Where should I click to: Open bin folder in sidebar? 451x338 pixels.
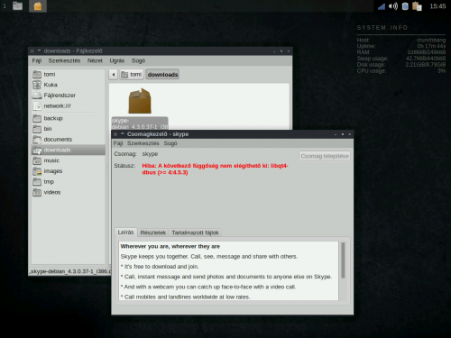pos(69,129)
